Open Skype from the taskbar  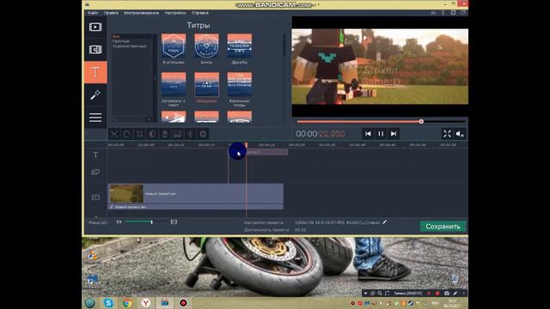108,303
